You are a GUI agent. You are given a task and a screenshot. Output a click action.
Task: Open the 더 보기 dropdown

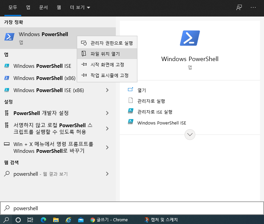click(x=80, y=7)
